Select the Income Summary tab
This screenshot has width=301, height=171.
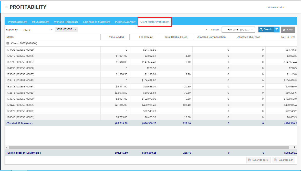click(125, 22)
